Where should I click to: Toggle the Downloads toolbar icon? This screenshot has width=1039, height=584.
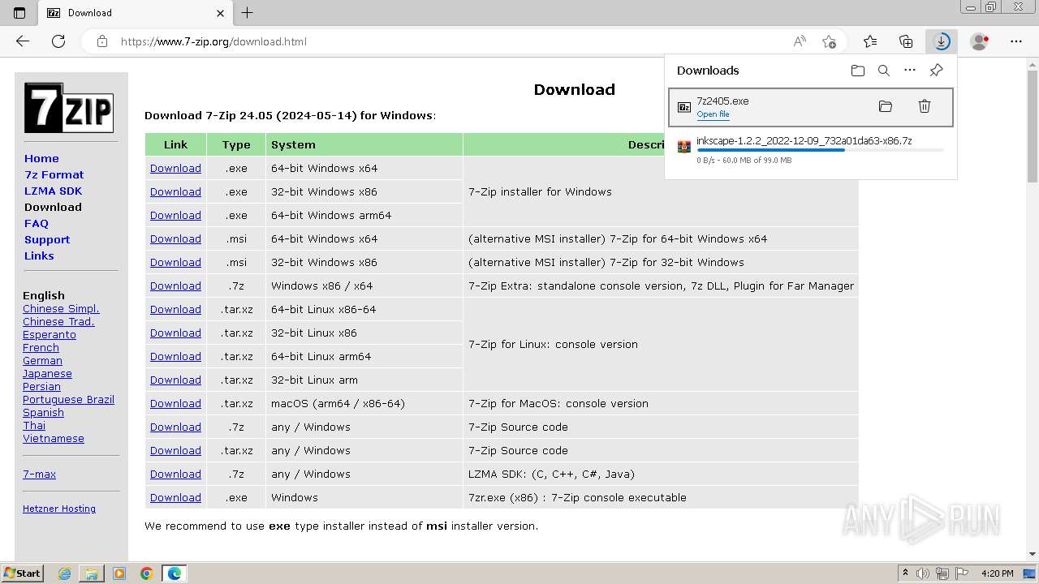tap(942, 41)
